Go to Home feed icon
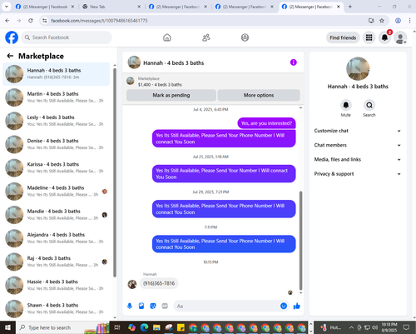The image size is (416, 334). coord(167,37)
